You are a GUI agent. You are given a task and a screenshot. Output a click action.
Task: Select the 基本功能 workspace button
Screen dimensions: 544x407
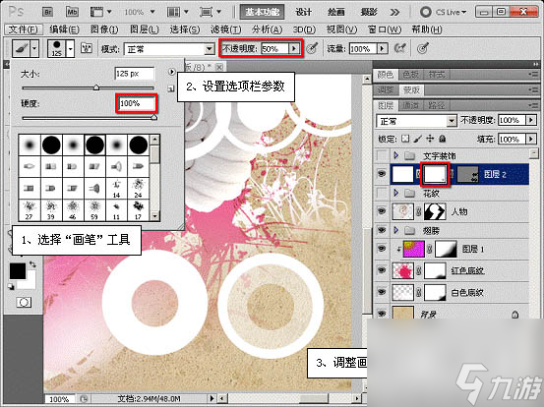point(263,12)
